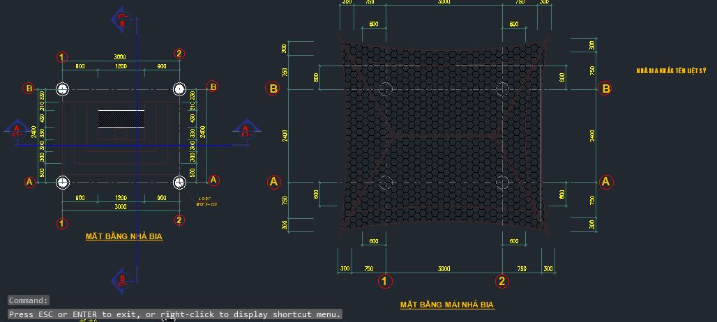Select grid bubble A right of the floor plan
Viewport: 717px width, 322px height.
click(x=213, y=180)
